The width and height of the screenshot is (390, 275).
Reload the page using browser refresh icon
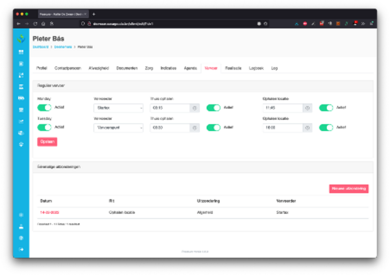pyautogui.click(x=44, y=23)
